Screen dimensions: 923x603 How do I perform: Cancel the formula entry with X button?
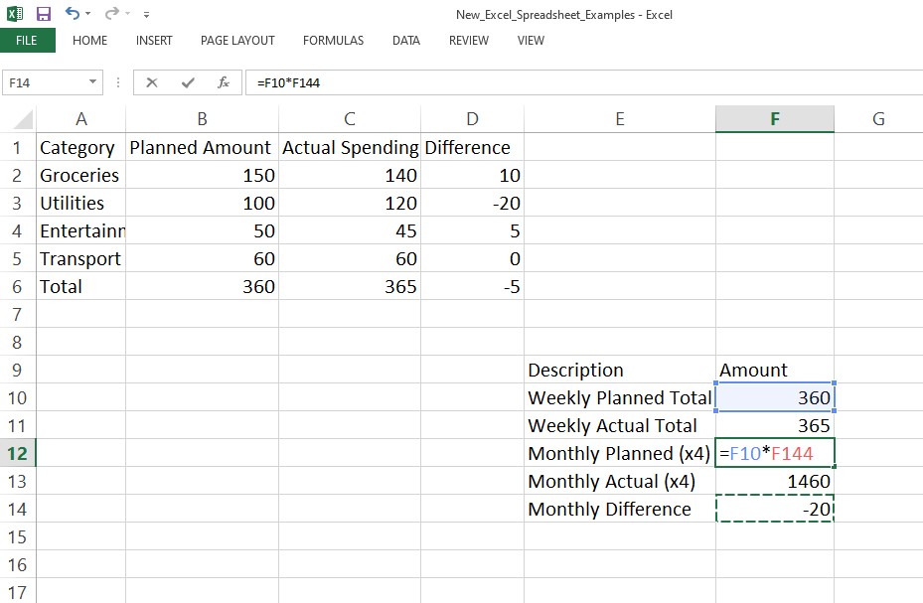152,82
